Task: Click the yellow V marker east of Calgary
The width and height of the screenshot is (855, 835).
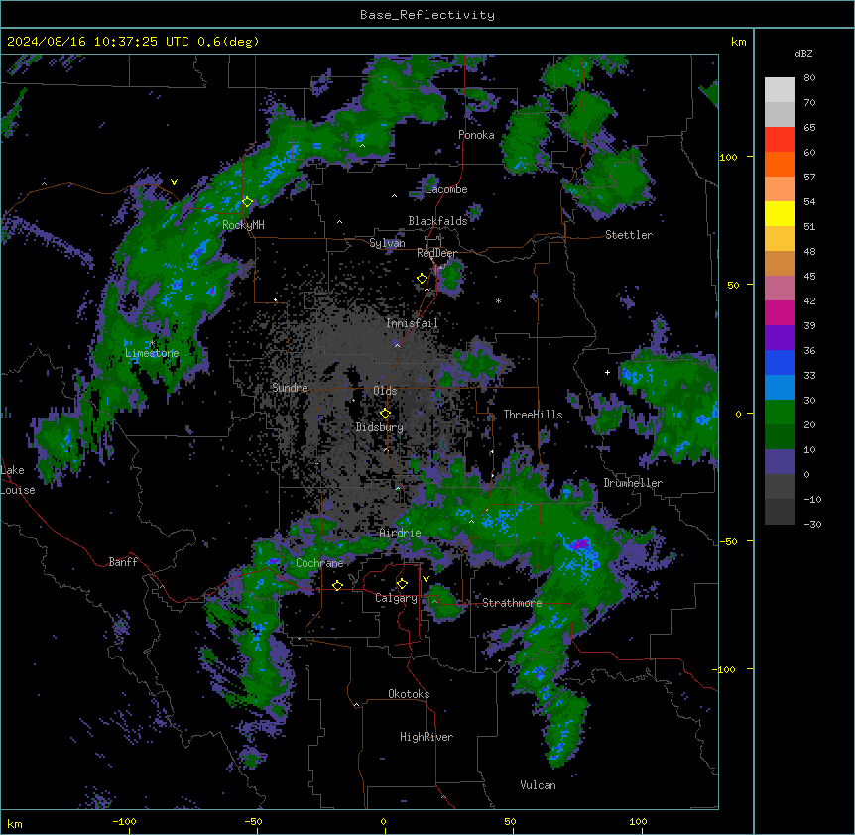Action: (426, 579)
